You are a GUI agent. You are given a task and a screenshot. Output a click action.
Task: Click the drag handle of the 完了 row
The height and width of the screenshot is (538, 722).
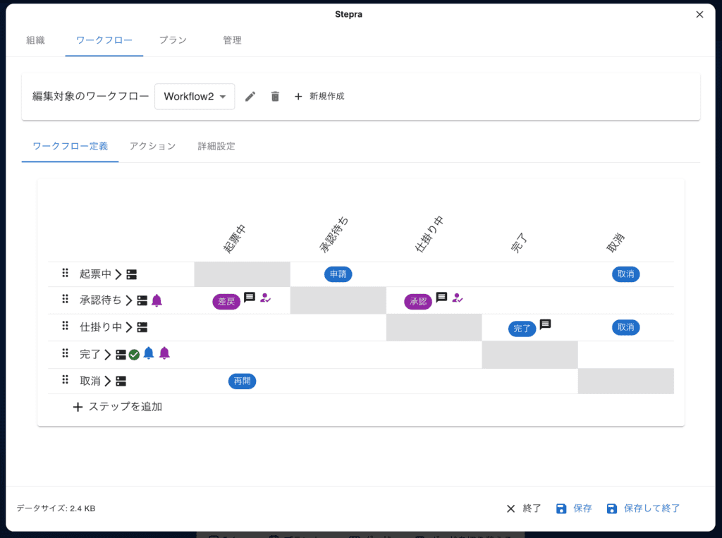coord(66,353)
